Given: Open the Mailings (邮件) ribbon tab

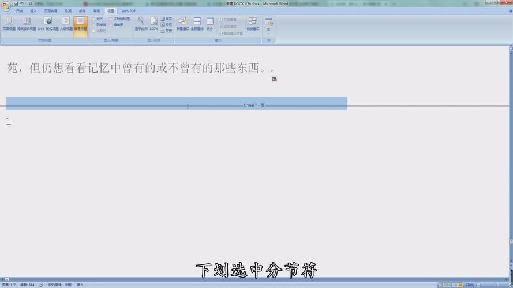Looking at the screenshot, I should [x=82, y=11].
